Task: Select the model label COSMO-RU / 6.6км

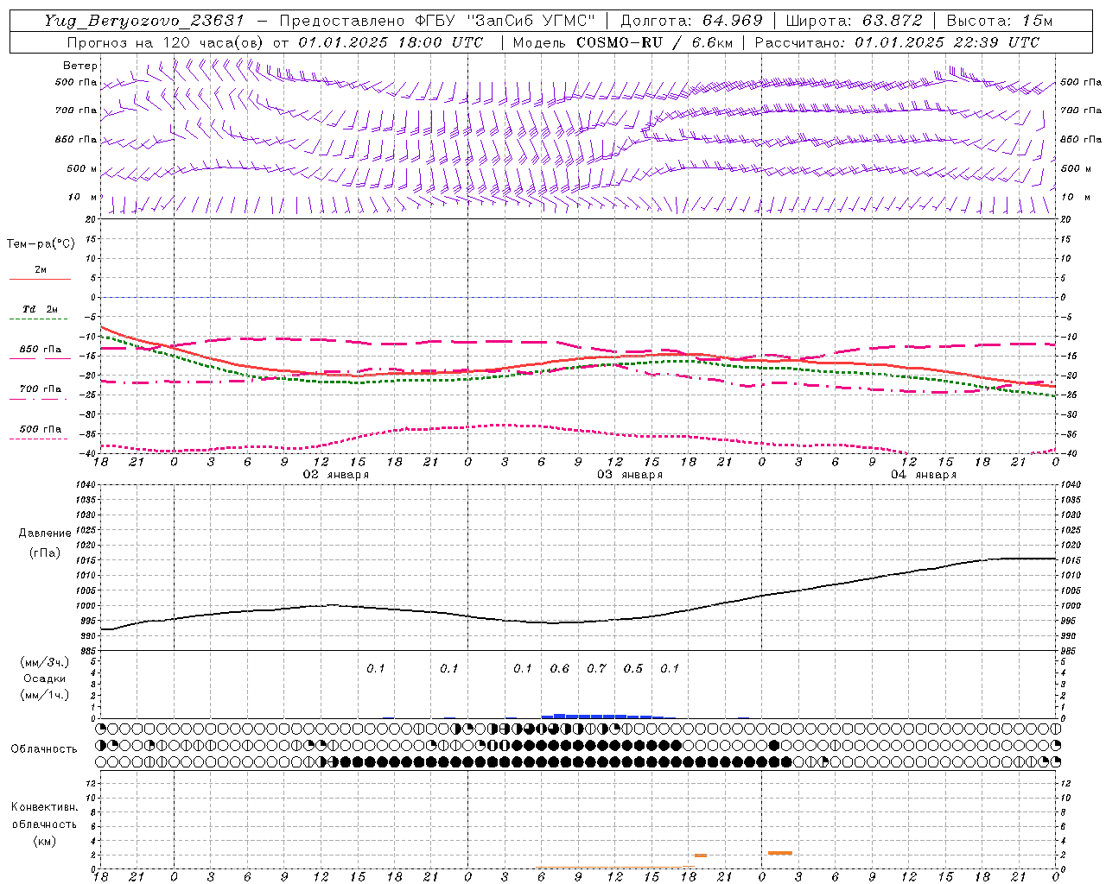Action: [654, 41]
